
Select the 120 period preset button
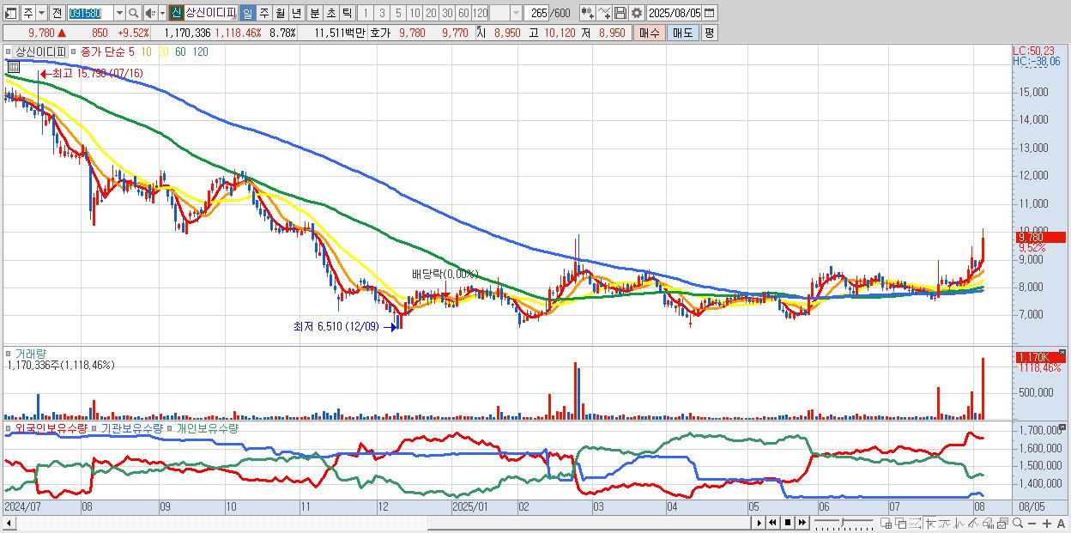pos(480,13)
